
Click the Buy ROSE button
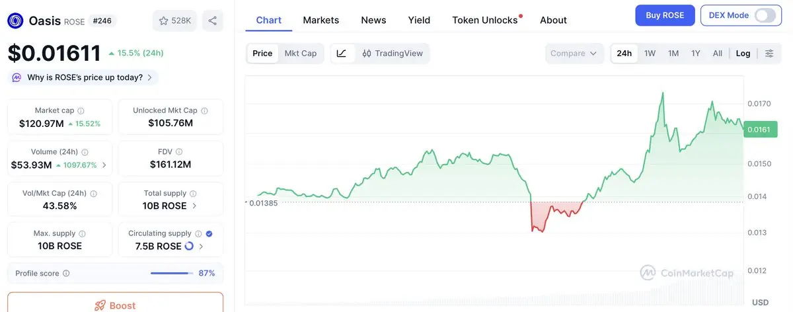point(665,15)
